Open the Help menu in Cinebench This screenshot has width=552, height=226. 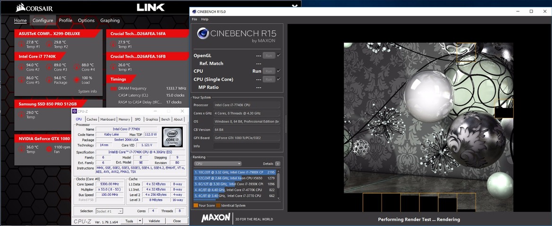204,19
